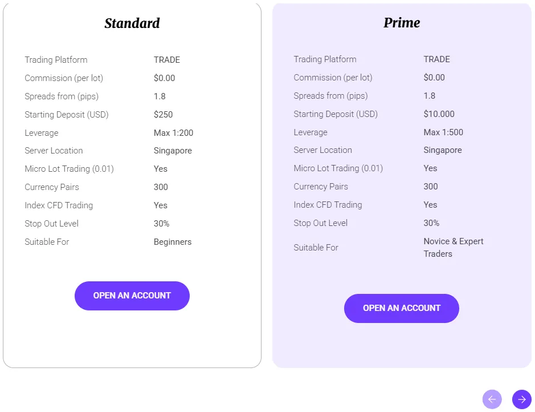The width and height of the screenshot is (535, 412).
Task: Click the Beginners text in Standard card
Action: pyautogui.click(x=173, y=242)
